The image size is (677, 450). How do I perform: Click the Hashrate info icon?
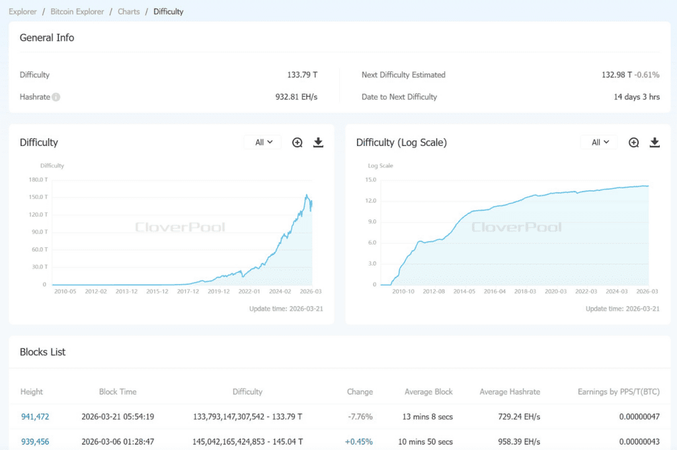click(56, 97)
